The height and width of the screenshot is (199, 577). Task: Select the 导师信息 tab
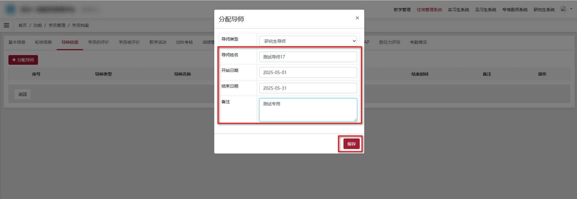pos(70,42)
